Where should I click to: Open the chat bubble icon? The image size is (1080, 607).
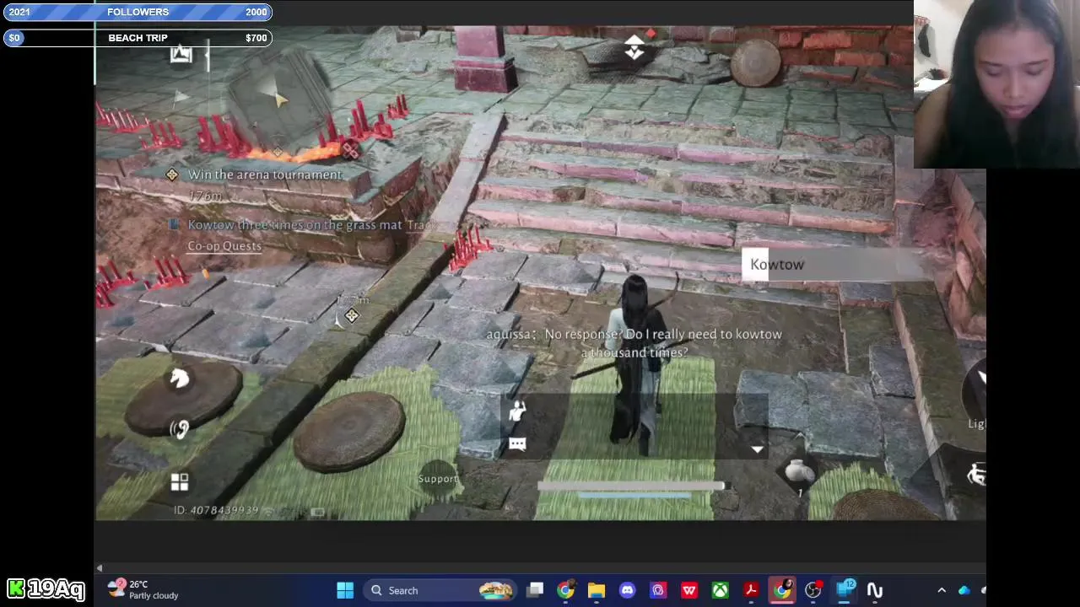pos(517,443)
